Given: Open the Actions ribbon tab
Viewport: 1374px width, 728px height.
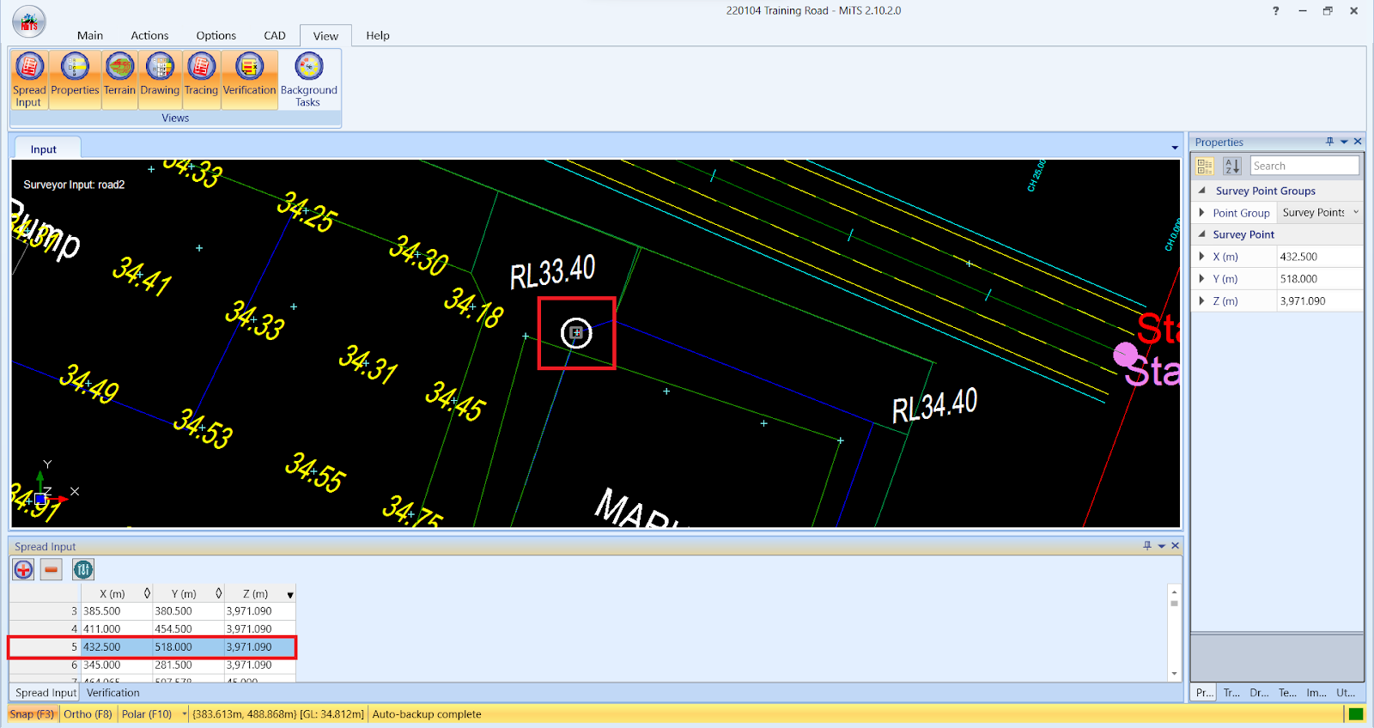Looking at the screenshot, I should [149, 35].
